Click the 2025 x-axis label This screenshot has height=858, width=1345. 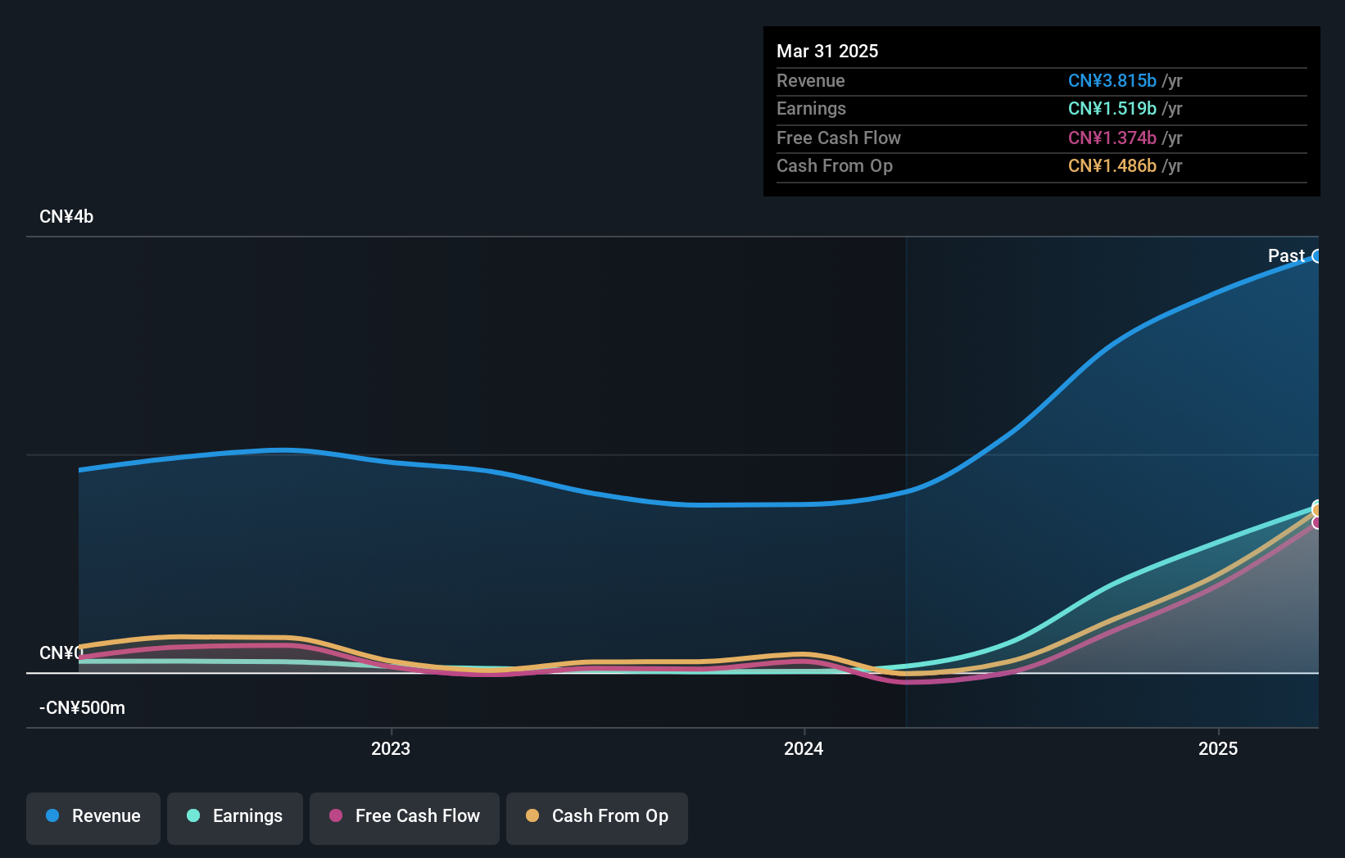(1218, 748)
